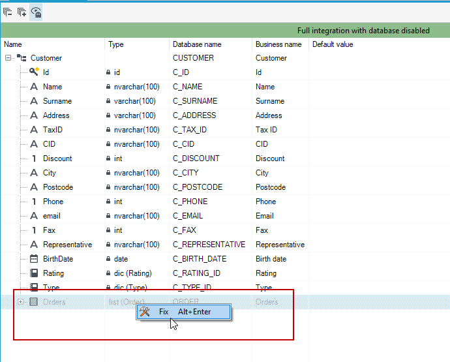This screenshot has height=362, width=450.
Task: Click the expand all toolbar icon
Action: 22,12
